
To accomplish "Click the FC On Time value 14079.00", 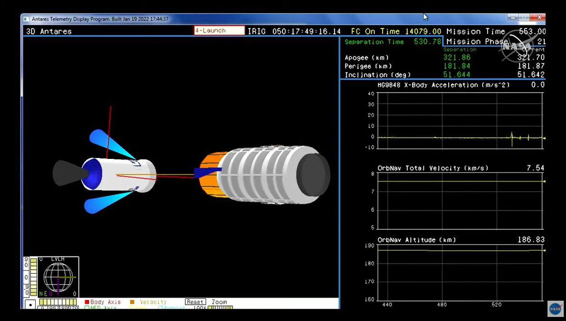I will pyautogui.click(x=423, y=31).
